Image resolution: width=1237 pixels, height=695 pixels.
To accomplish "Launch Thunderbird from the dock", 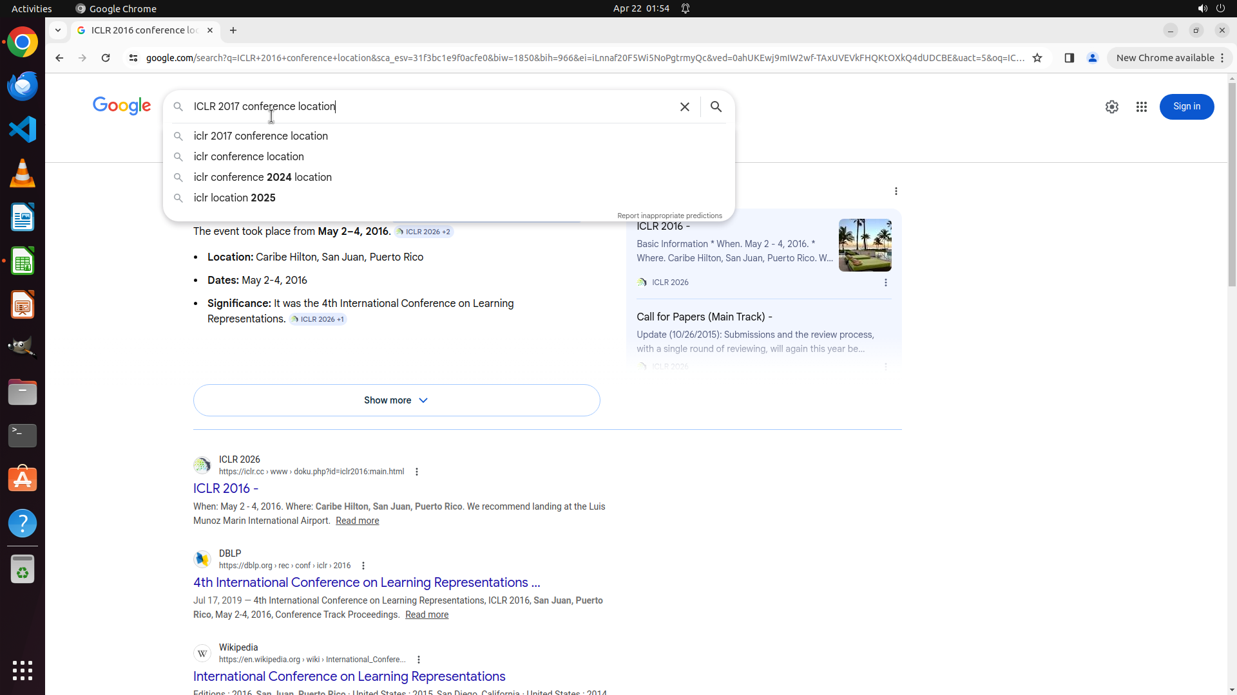I will point(23,86).
